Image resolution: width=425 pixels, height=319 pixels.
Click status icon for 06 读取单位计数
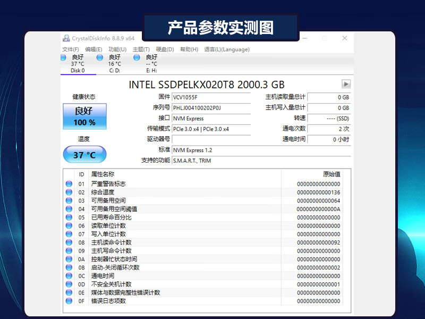pos(69,225)
